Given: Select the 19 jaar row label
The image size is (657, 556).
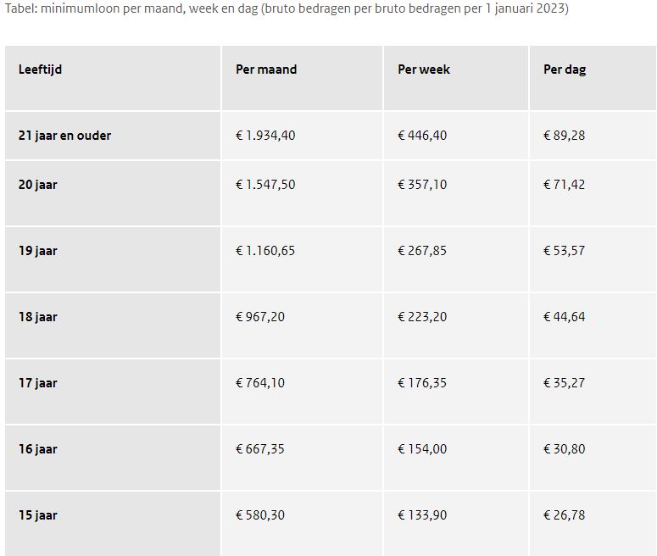Looking at the screenshot, I should (x=37, y=251).
